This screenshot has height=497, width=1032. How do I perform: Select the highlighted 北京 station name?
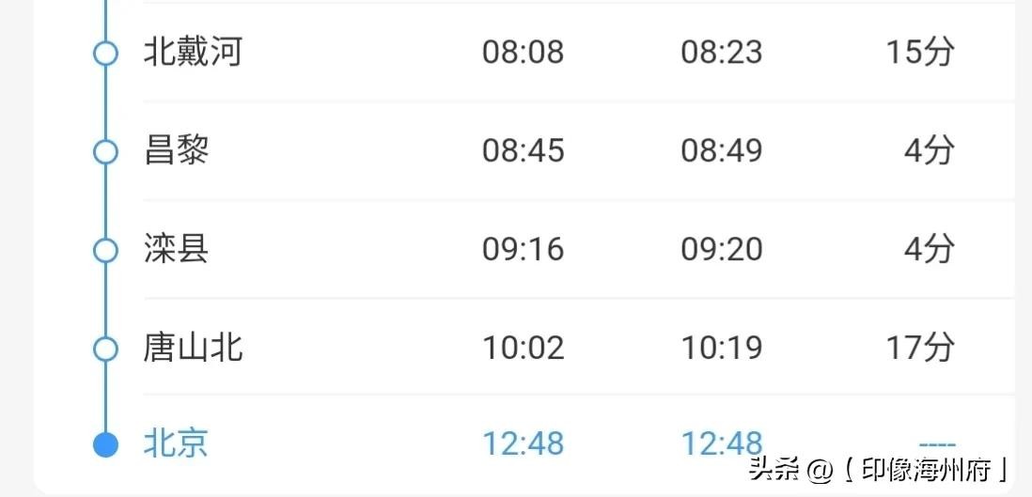(x=177, y=443)
